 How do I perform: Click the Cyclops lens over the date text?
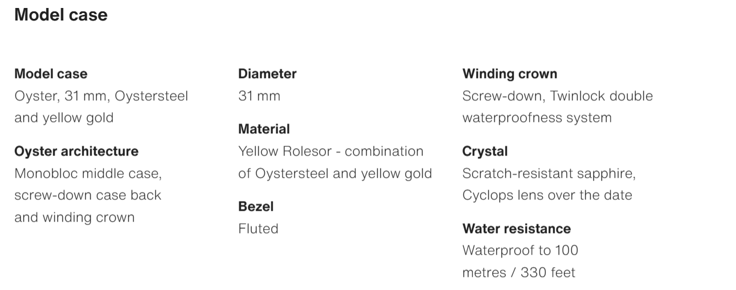(547, 195)
